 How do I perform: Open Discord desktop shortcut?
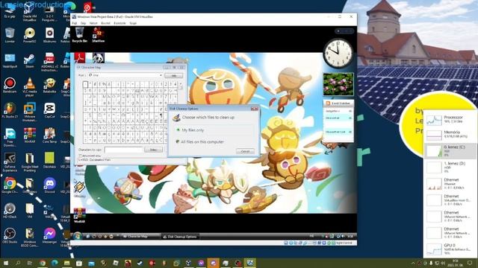click(49, 185)
